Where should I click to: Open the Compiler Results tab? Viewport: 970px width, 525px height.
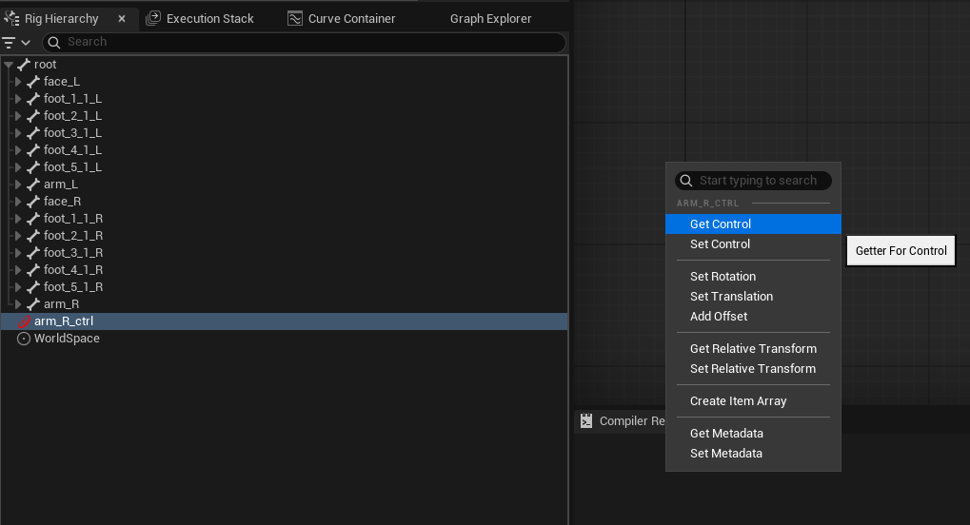623,421
